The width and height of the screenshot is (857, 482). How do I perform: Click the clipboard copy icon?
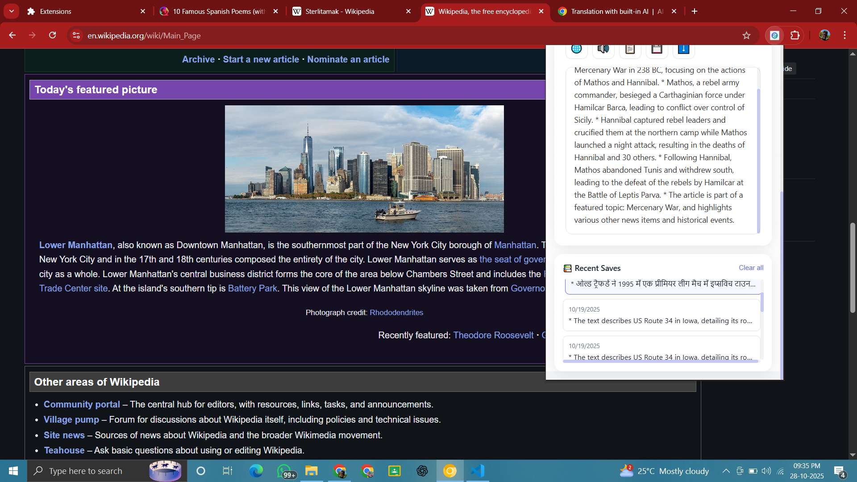(630, 49)
